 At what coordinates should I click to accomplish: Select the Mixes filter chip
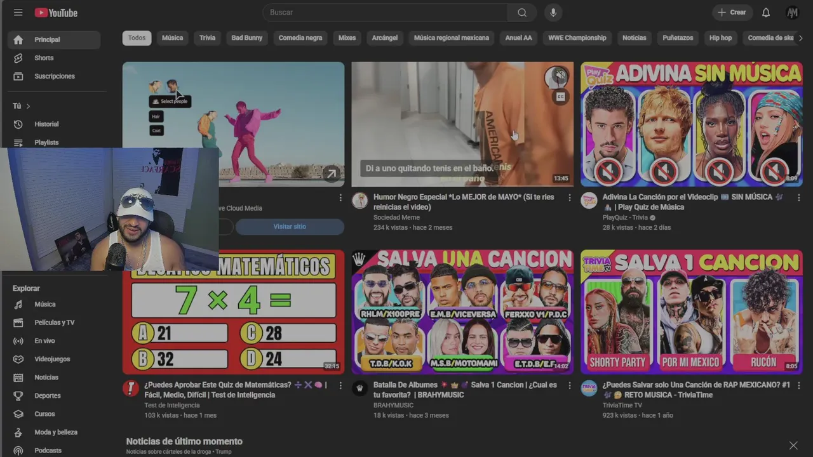coord(347,38)
